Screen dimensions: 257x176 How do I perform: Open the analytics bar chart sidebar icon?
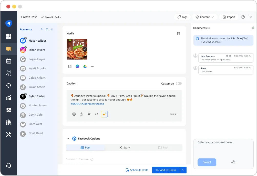pyautogui.click(x=9, y=98)
